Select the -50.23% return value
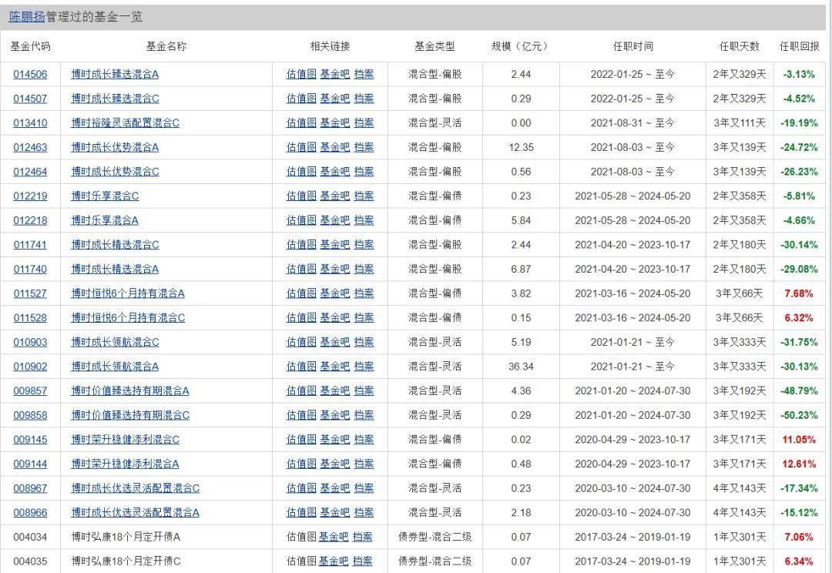 pyautogui.click(x=799, y=415)
